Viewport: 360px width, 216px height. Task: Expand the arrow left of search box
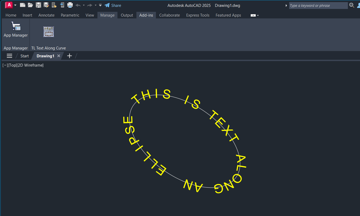point(286,6)
